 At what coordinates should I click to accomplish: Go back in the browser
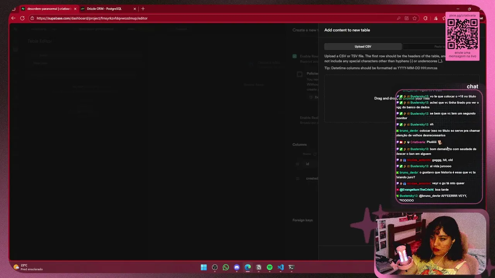[x=14, y=18]
